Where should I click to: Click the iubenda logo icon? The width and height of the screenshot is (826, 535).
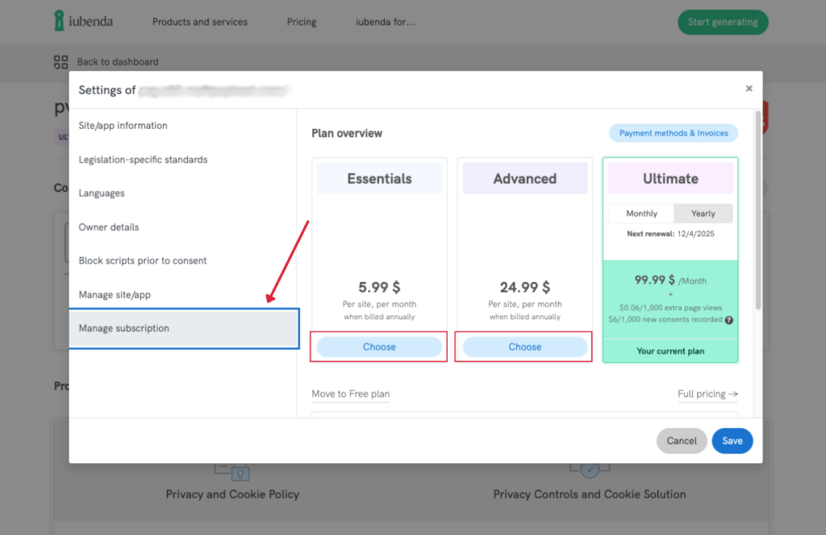[x=59, y=22]
